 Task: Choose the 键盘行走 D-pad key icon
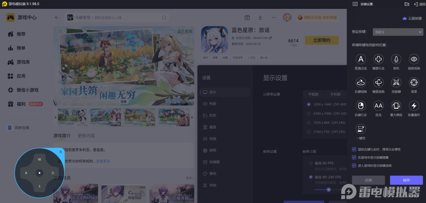point(379,59)
